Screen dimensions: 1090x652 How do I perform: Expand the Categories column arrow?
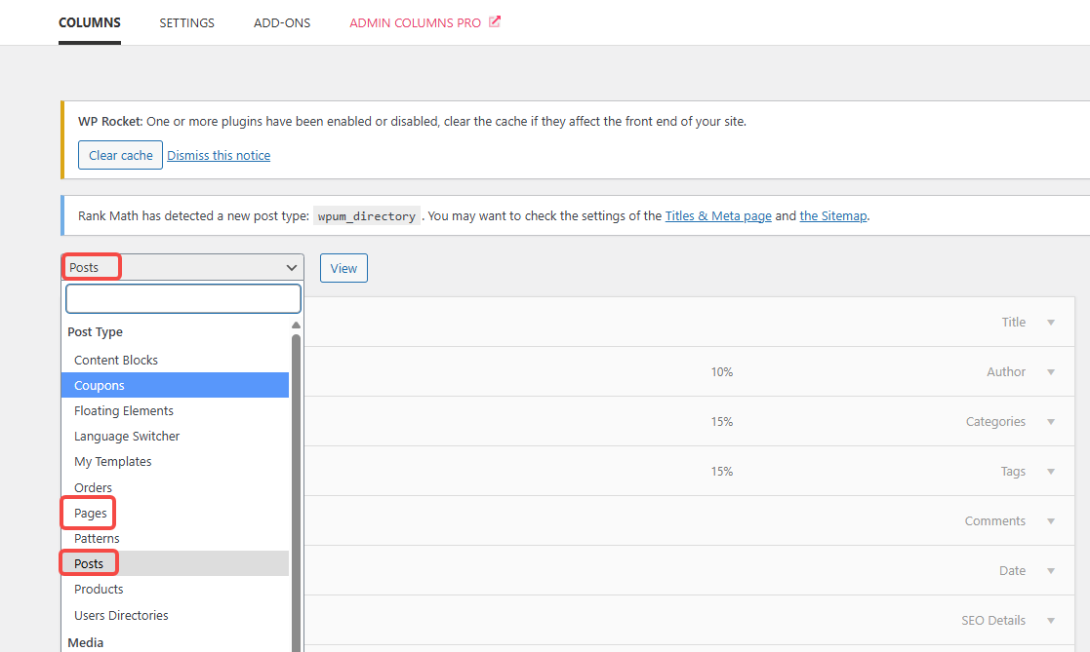[x=1051, y=422]
